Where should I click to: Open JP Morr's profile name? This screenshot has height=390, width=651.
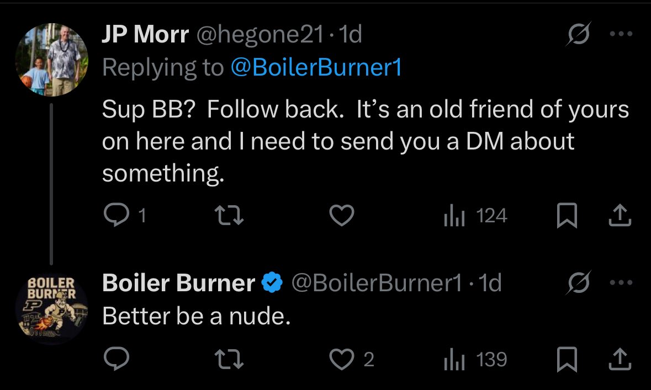pyautogui.click(x=145, y=34)
